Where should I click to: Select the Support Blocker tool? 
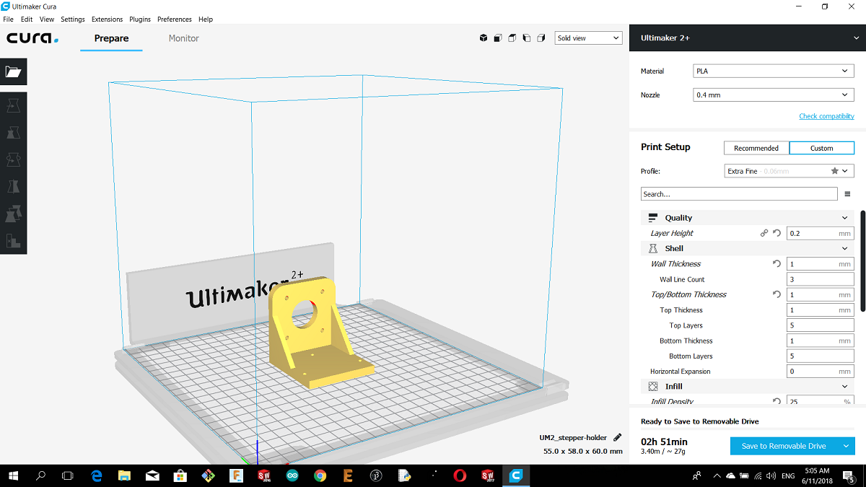coord(13,240)
